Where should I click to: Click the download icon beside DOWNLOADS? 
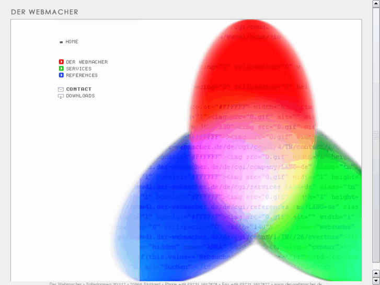click(x=61, y=96)
